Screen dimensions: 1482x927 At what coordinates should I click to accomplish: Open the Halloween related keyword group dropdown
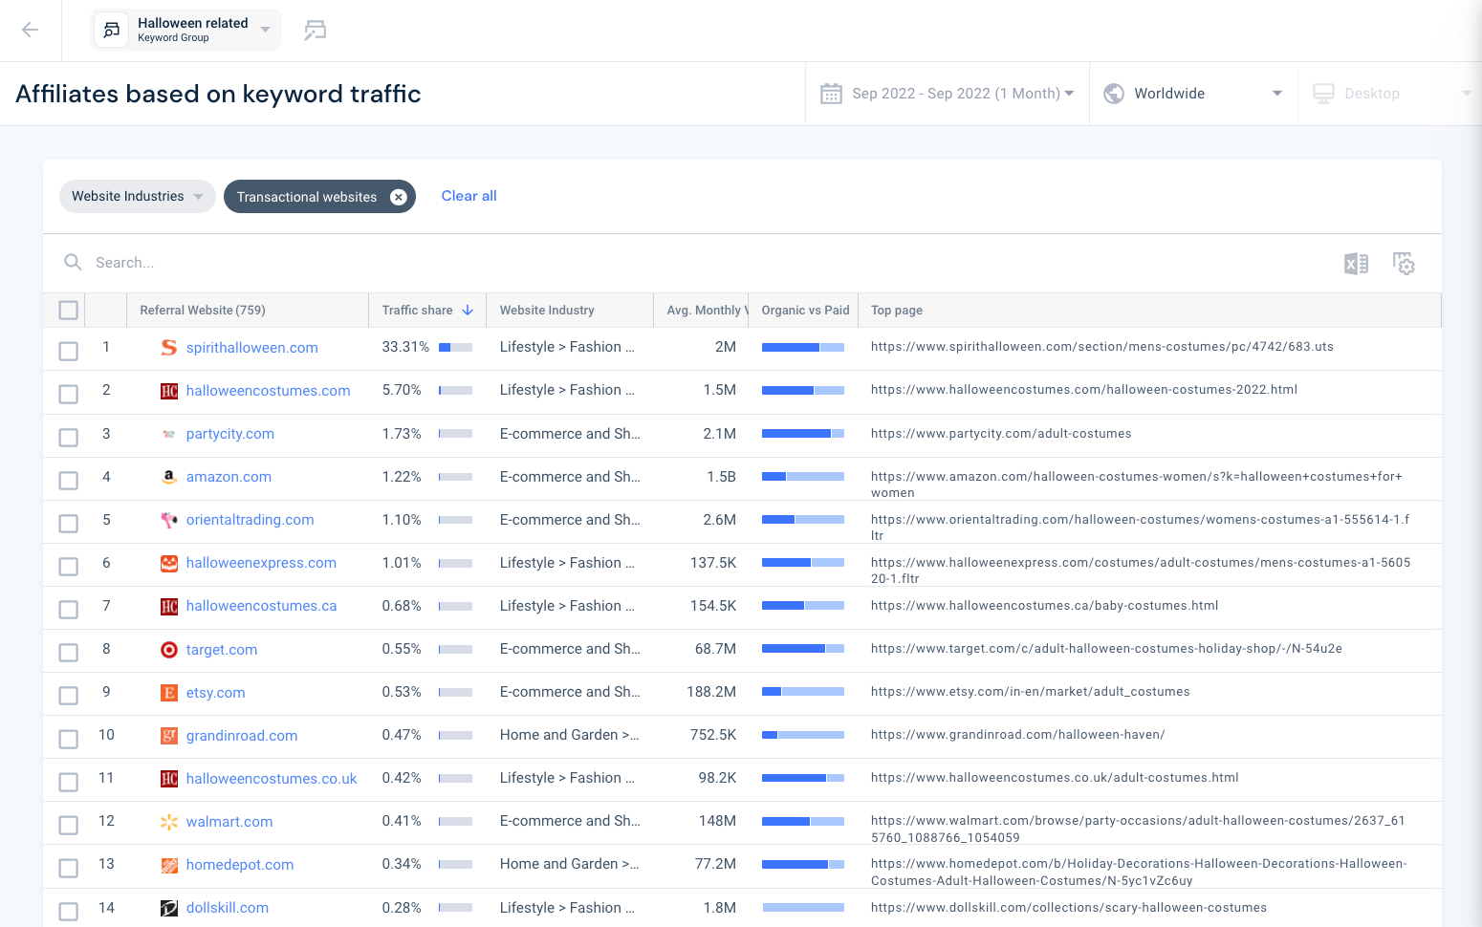(x=186, y=30)
